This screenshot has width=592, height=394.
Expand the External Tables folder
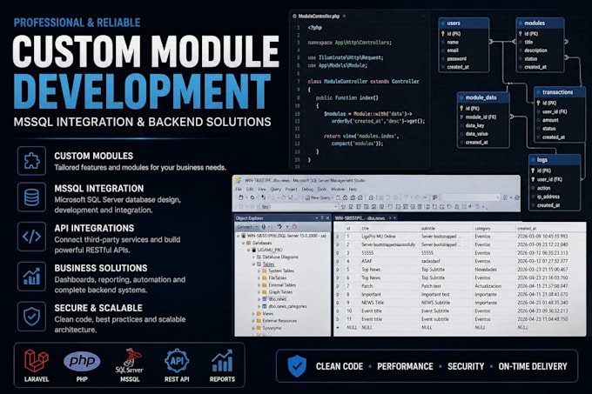pyautogui.click(x=259, y=285)
